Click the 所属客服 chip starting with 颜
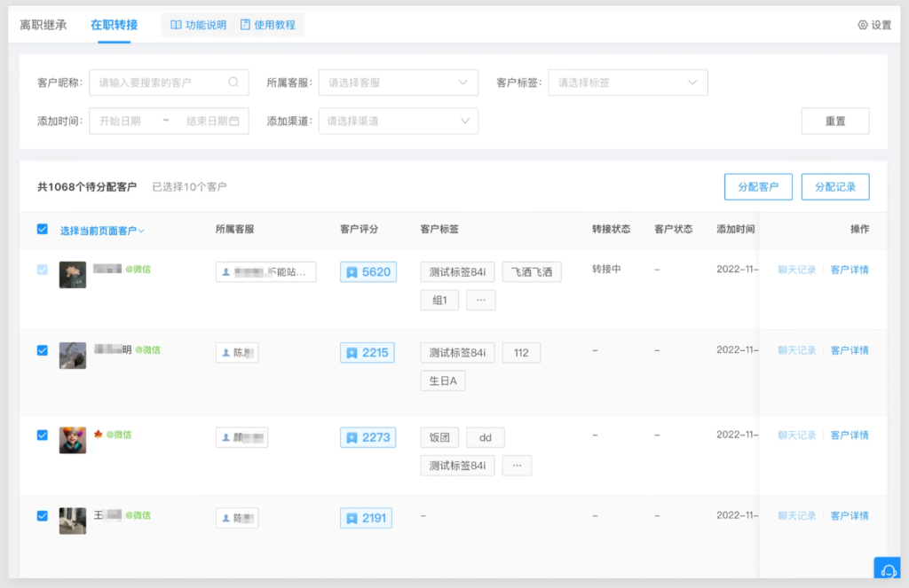 [x=241, y=437]
